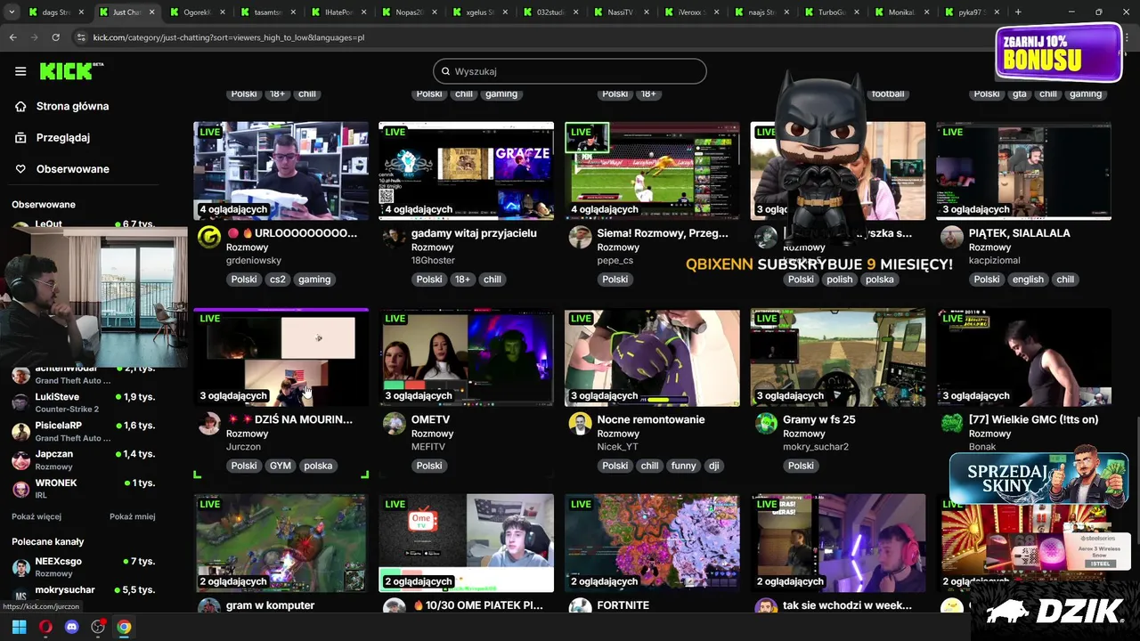This screenshot has width=1140, height=641.
Task: Switch to the IHatePor browser tab
Action: 338,12
